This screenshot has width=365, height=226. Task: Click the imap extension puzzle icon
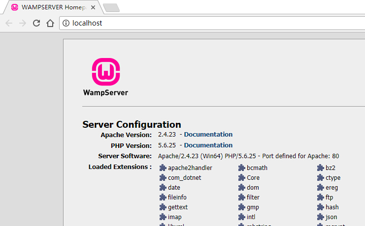(163, 217)
